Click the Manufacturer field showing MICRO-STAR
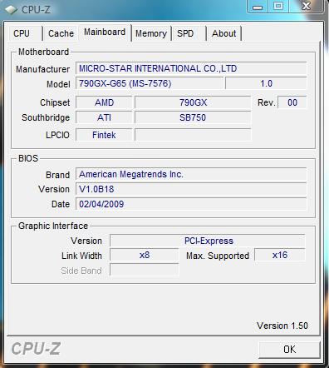 [191, 68]
